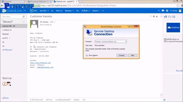Viewport: 183px width, 102px height.
Task: Click the message flag icon beside 14:53
Action: pos(55,22)
